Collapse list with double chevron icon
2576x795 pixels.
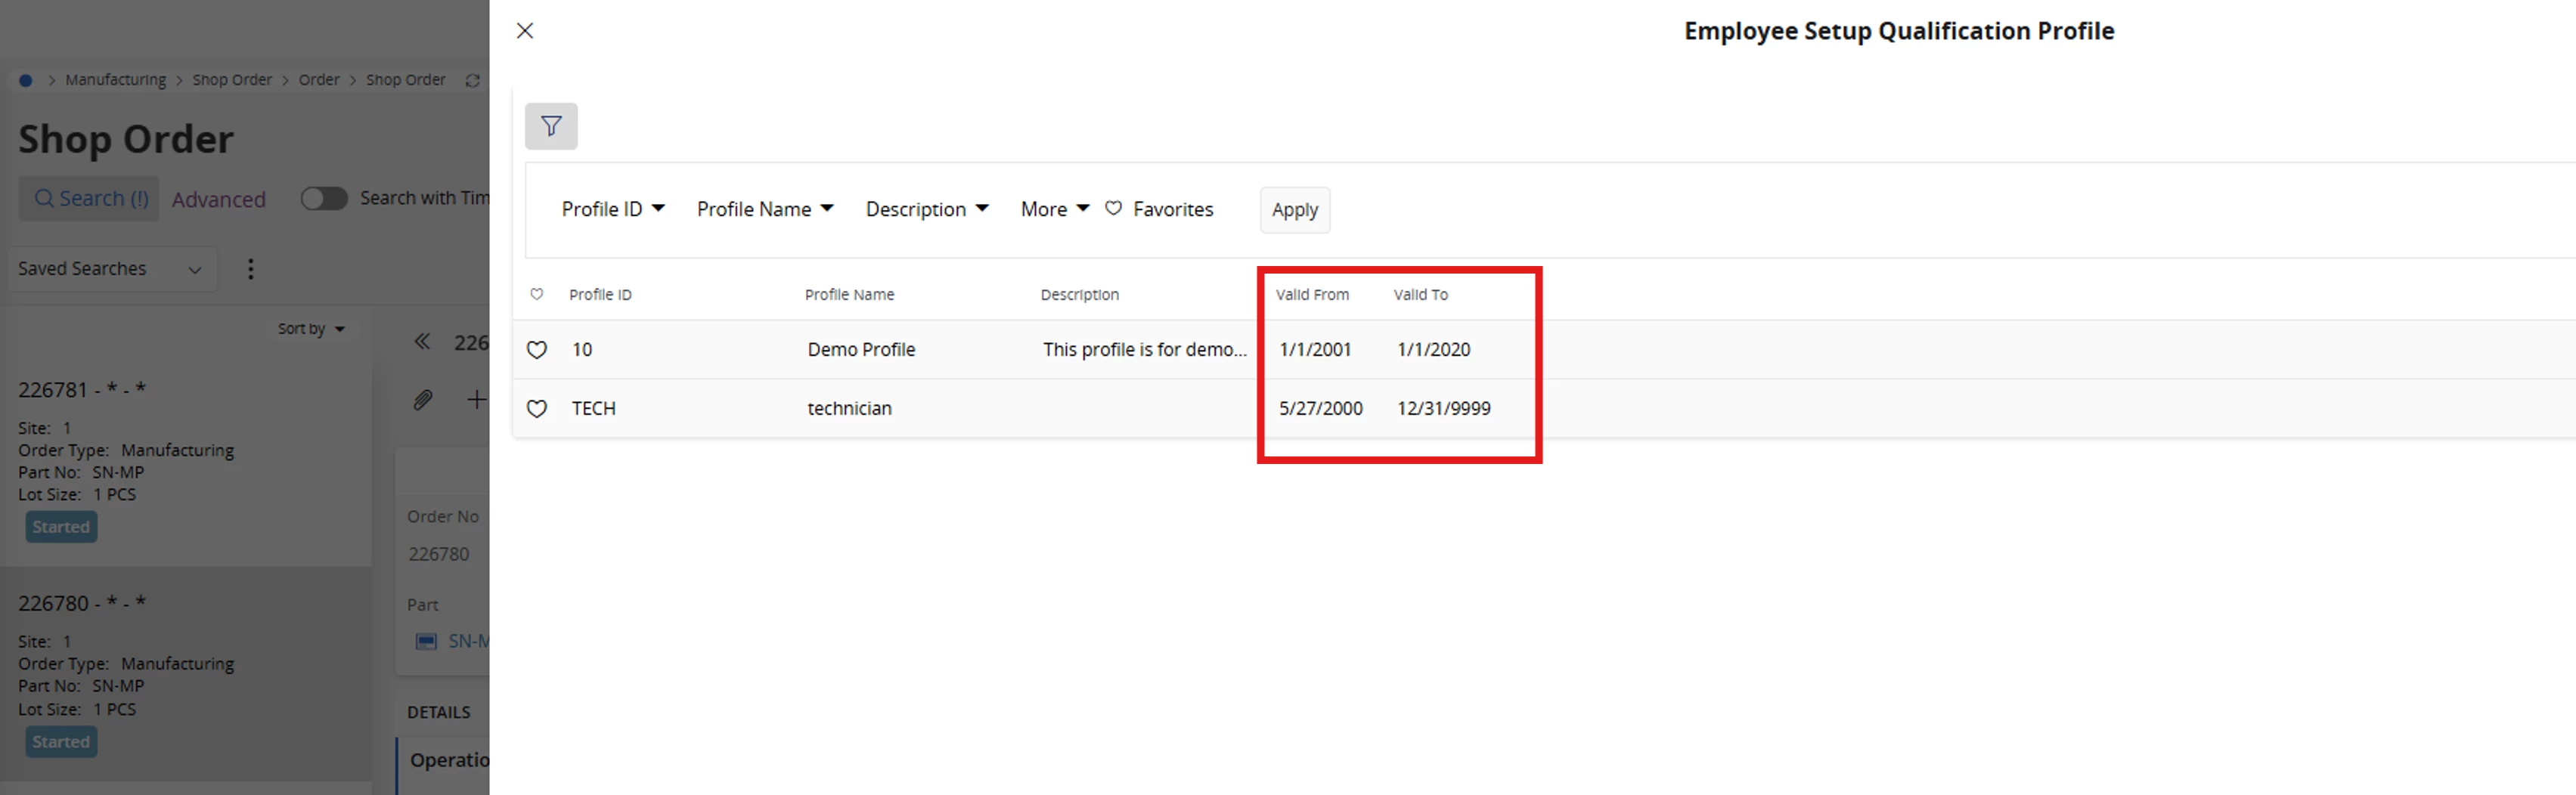(x=423, y=342)
